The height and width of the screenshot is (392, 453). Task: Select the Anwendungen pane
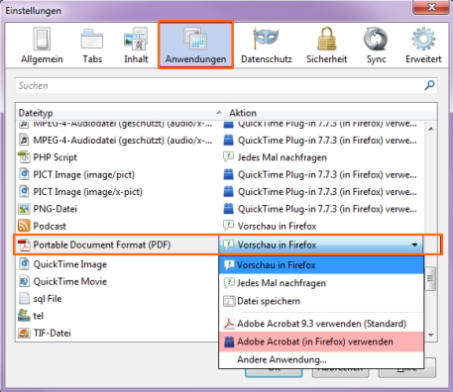(195, 46)
